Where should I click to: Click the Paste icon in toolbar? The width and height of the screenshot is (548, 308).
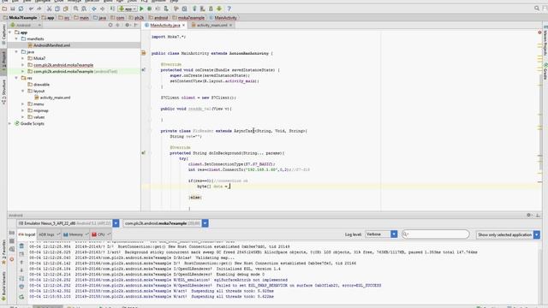tap(65, 9)
